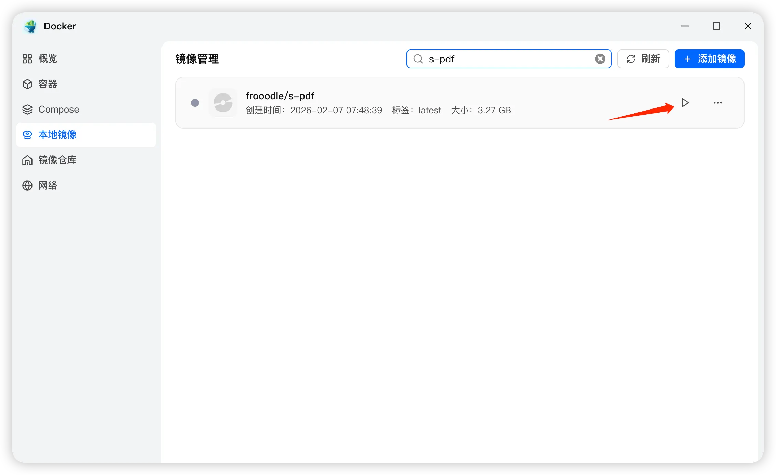Click the 镜像管理 page heading
Screen dimensions: 776x475
197,59
